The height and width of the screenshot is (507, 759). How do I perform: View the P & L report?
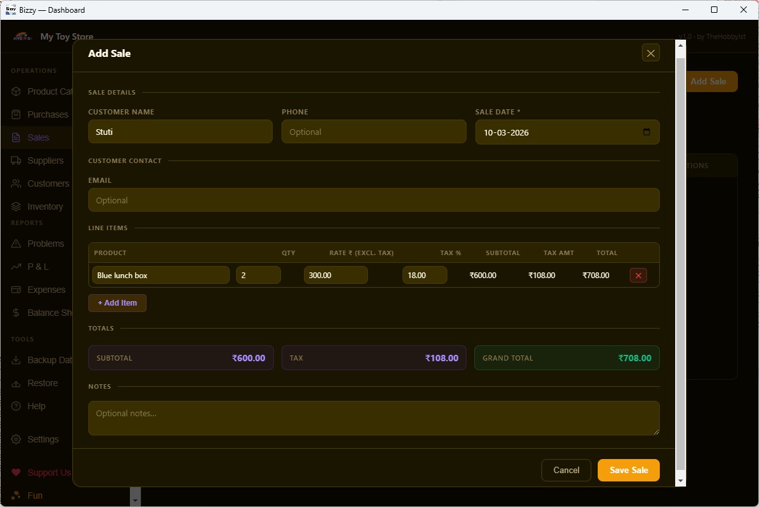38,267
